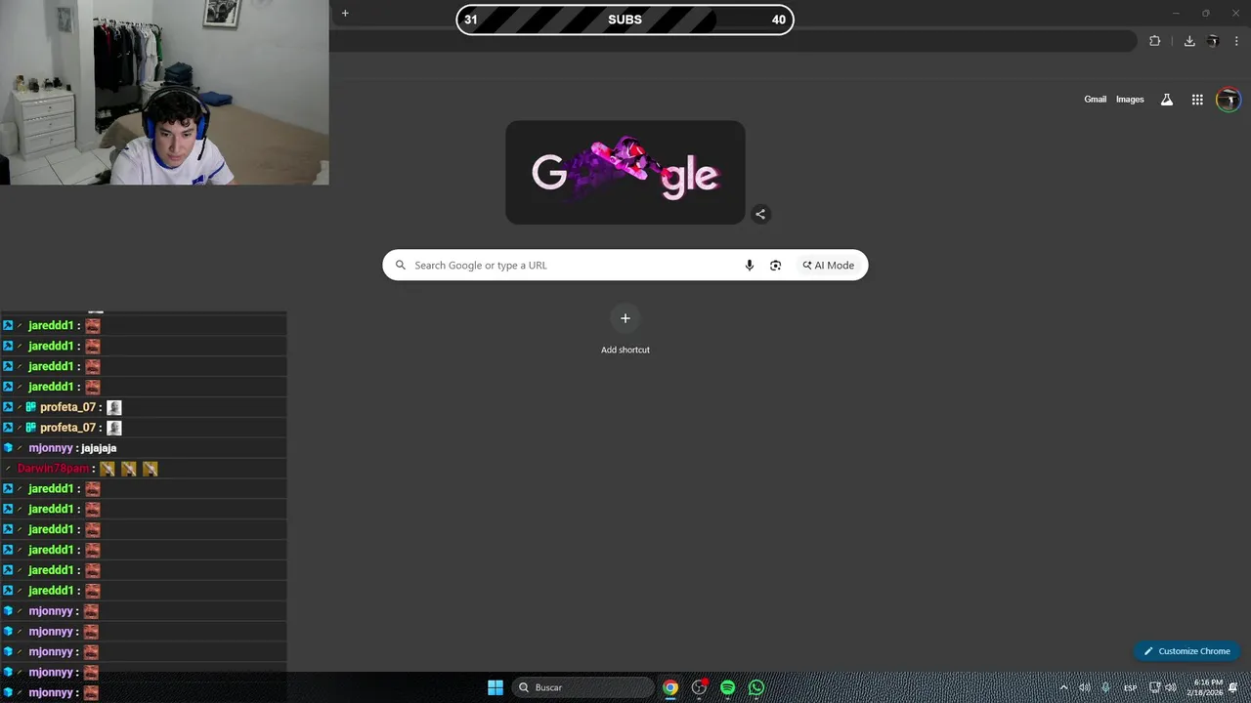Open the Chrome downloads panel
The image size is (1251, 703).
[1189, 41]
